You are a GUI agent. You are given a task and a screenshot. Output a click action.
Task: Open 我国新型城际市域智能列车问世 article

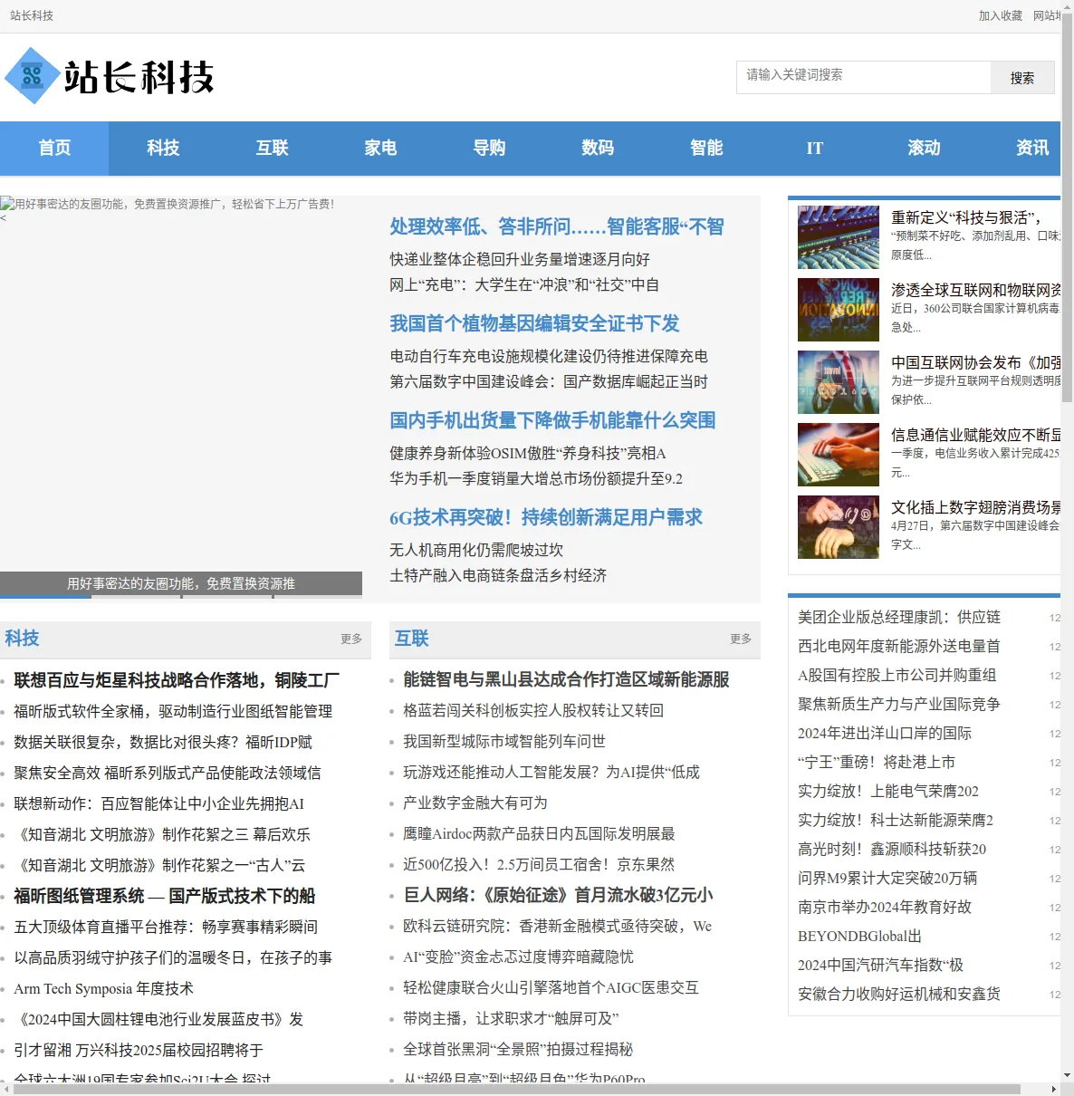pos(504,741)
